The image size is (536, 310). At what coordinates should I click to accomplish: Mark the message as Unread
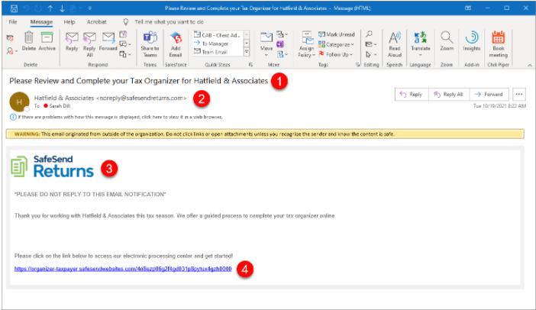[337, 34]
